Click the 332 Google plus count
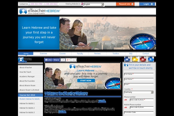This screenshot has width=174, height=116. [74, 60]
